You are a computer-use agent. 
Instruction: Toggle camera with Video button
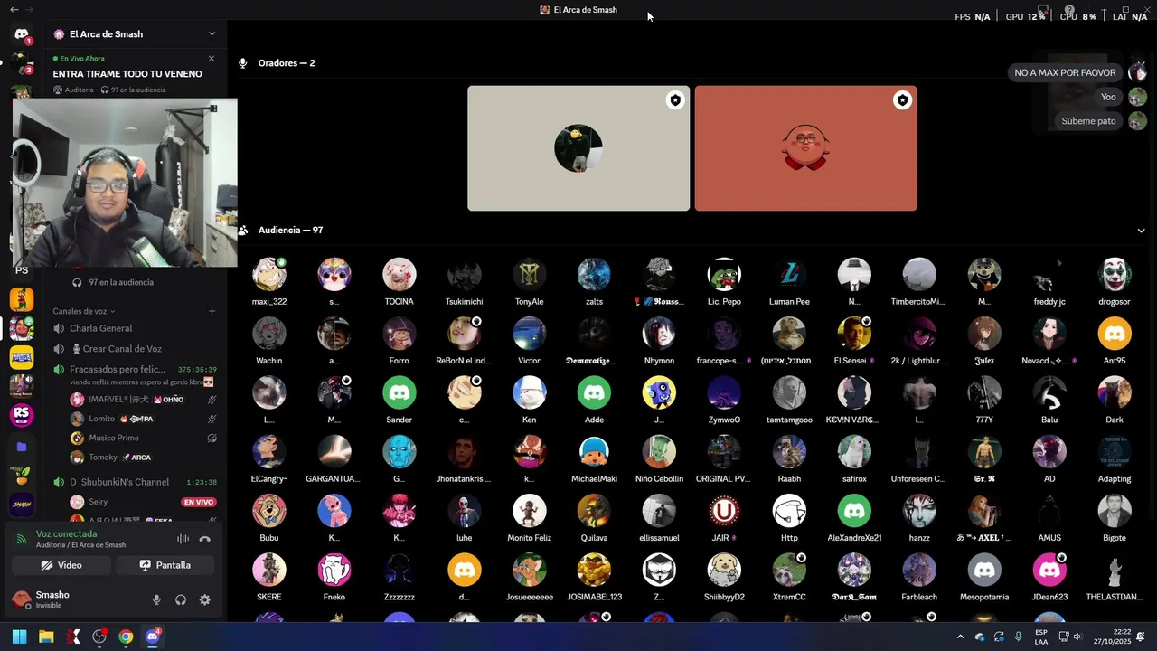[x=61, y=565]
